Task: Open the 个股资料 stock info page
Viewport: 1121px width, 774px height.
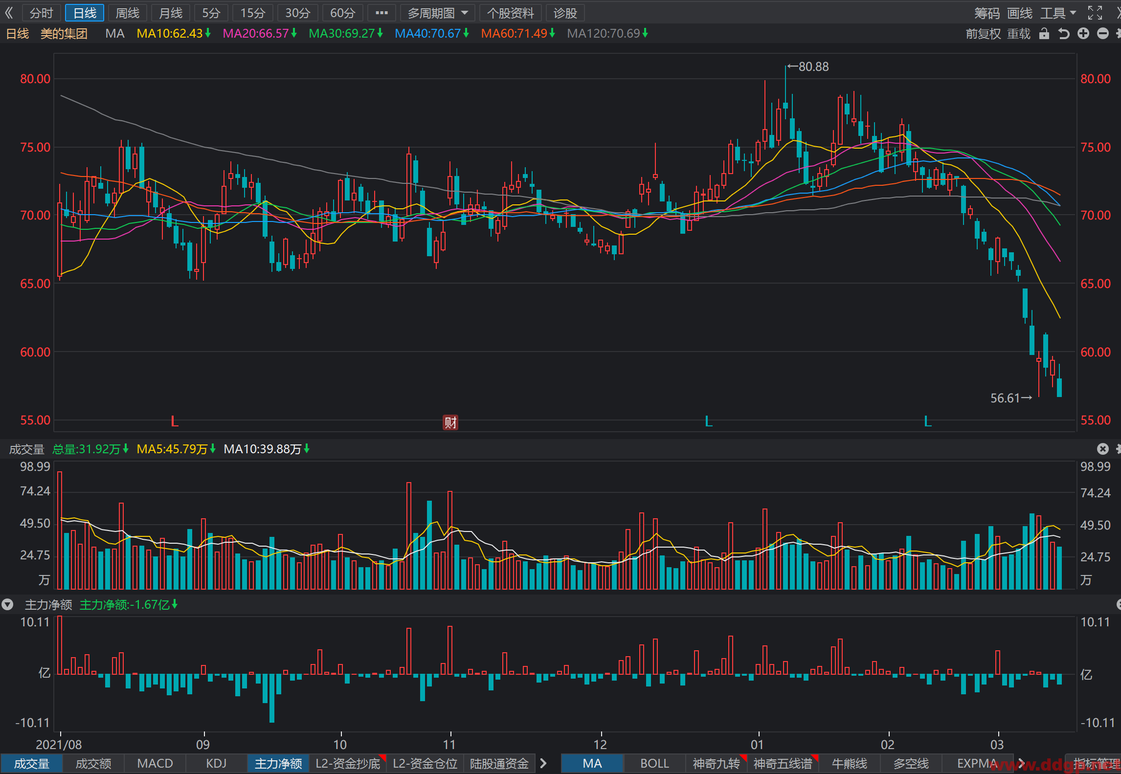Action: click(511, 13)
